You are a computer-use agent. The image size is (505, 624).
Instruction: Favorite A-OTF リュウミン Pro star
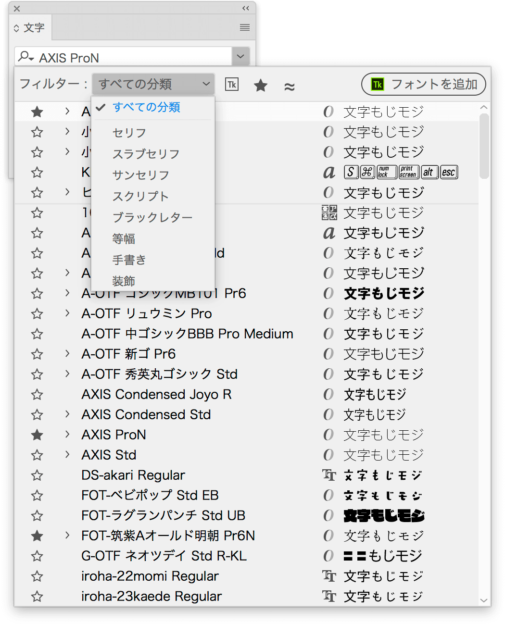pyautogui.click(x=37, y=314)
